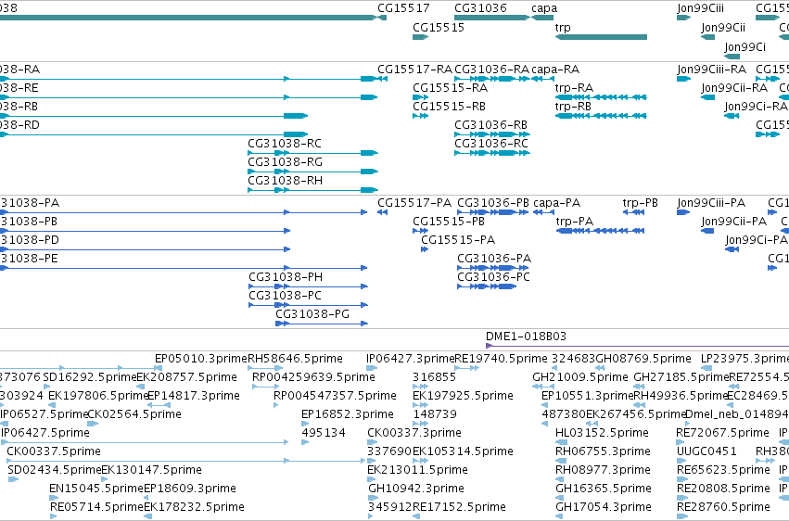Click EST GH08769.5prime label

pyautogui.click(x=643, y=359)
